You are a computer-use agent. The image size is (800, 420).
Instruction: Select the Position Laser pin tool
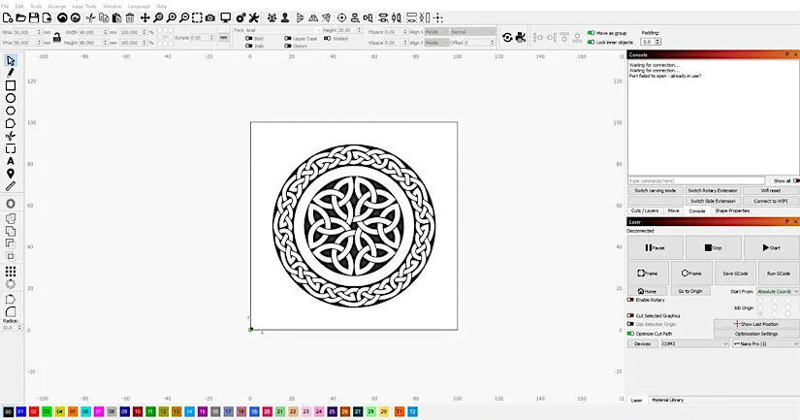pyautogui.click(x=11, y=174)
